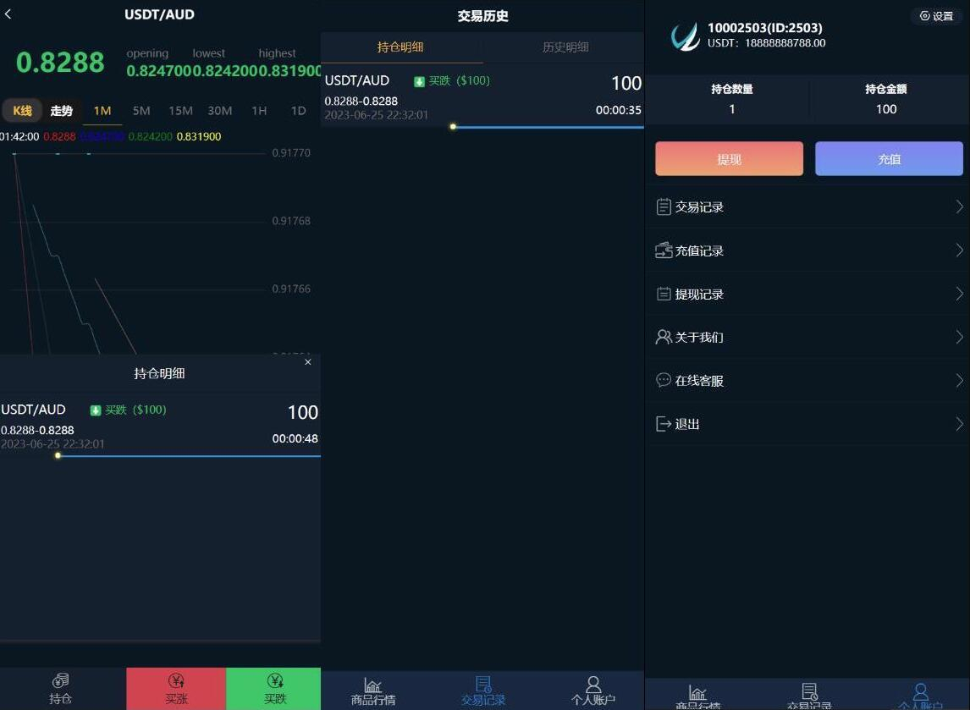
Task: Close the 持仓明细 popup panel
Action: click(x=307, y=362)
